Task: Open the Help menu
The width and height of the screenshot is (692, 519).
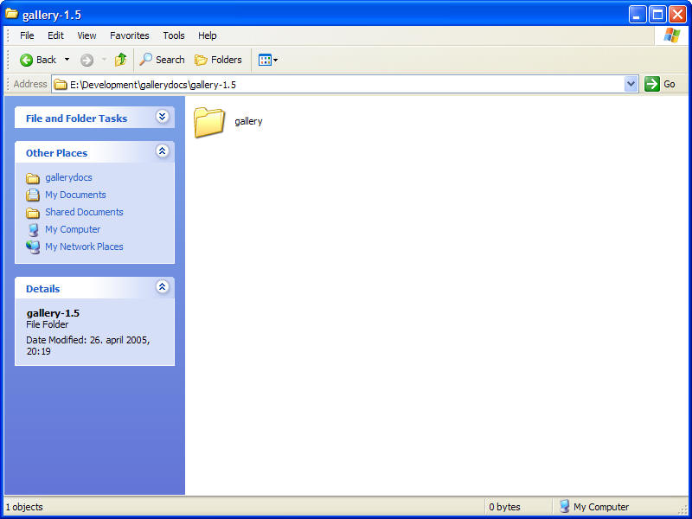Action: pyautogui.click(x=207, y=35)
